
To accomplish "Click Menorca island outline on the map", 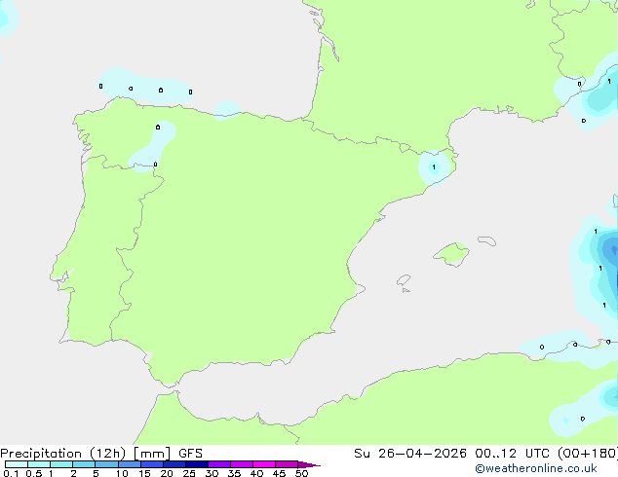I will click(486, 240).
